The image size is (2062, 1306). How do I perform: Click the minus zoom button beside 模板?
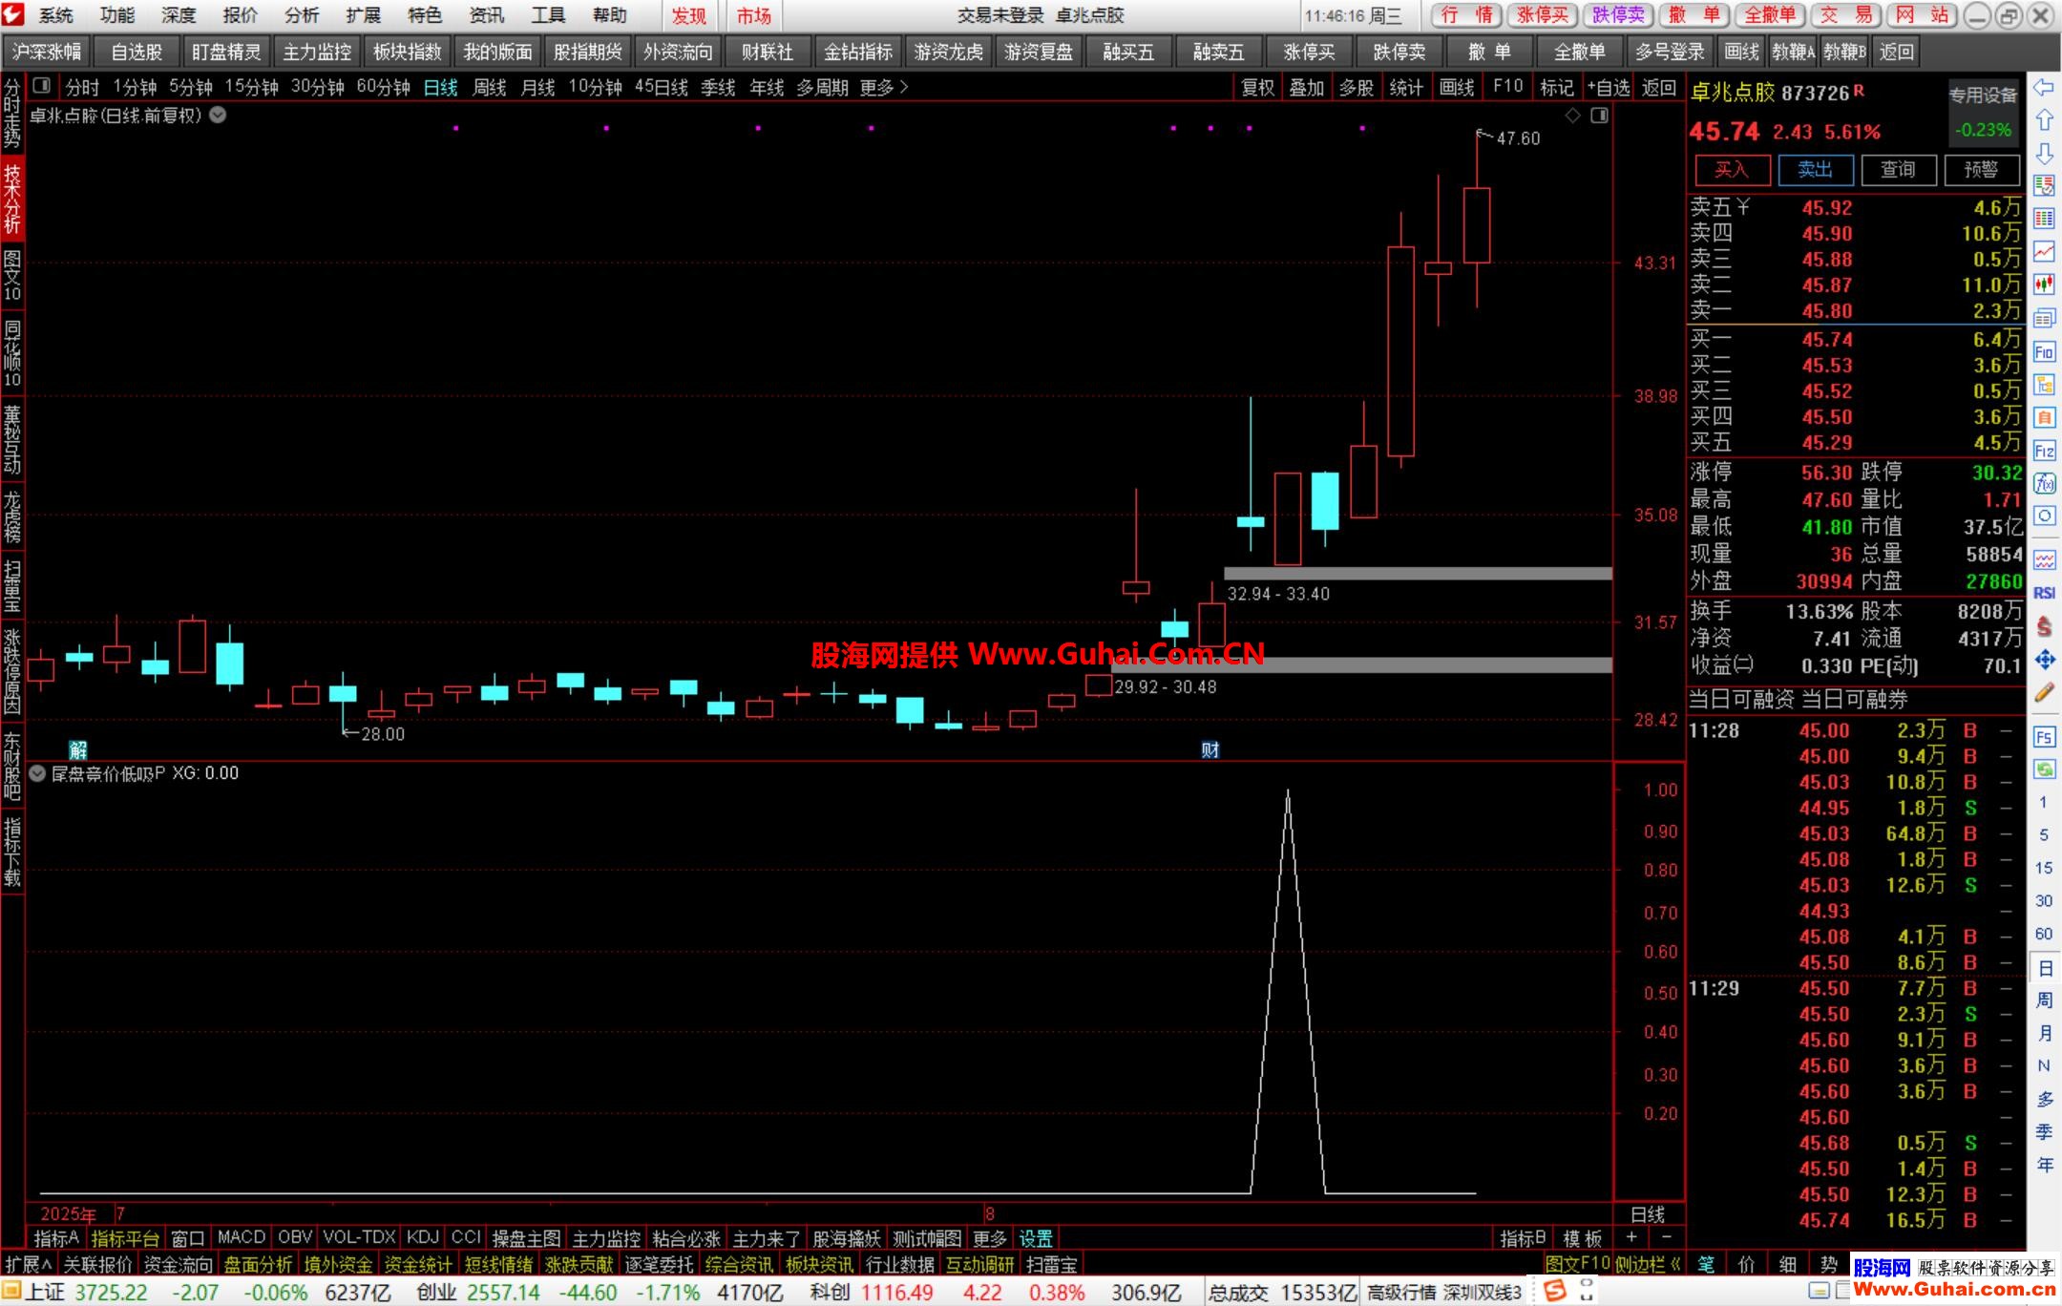pyautogui.click(x=1667, y=1238)
